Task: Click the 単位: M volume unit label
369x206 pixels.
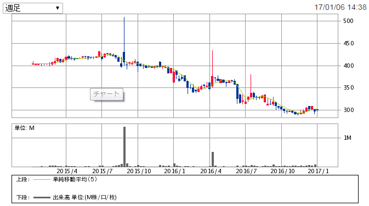Action: [25, 128]
